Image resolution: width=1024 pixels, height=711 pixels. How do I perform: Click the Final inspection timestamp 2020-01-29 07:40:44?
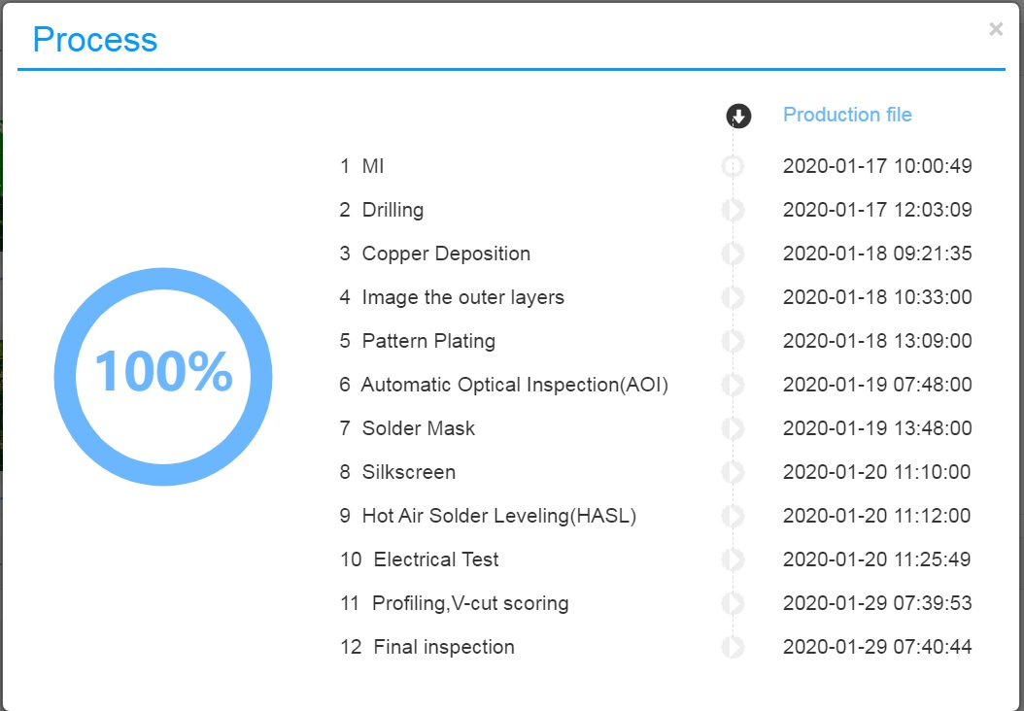pyautogui.click(x=877, y=647)
